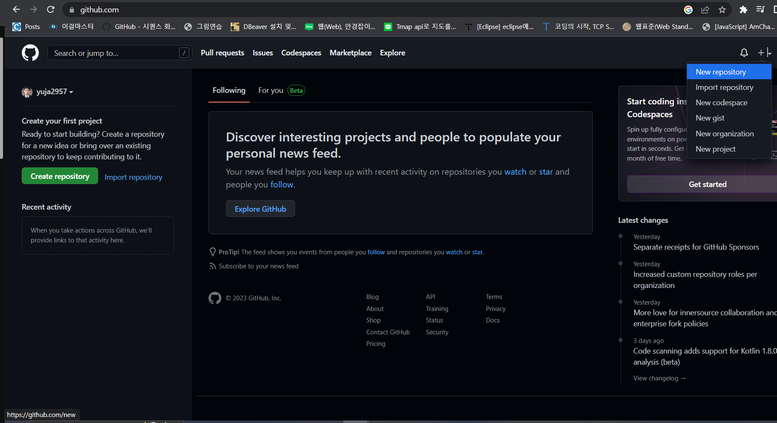Open the [Eclipse] eclipse bookmark
This screenshot has width=777, height=423.
pos(499,27)
